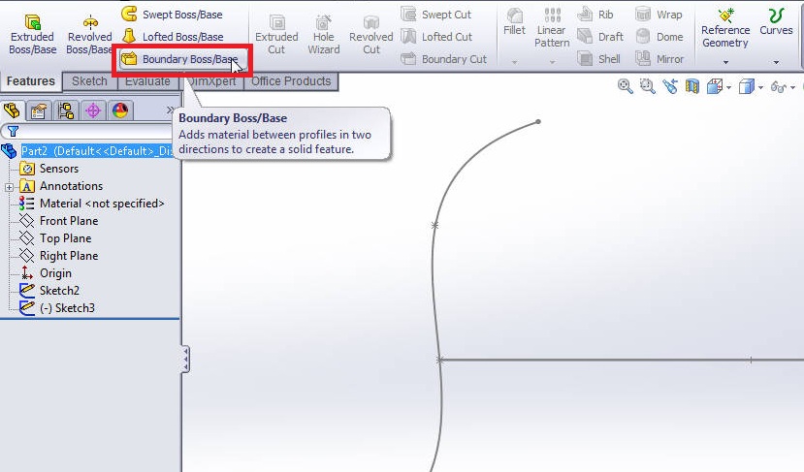Open Reference Geometry tools
804x472 pixels.
(x=725, y=28)
